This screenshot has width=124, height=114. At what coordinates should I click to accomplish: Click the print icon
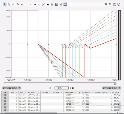(x=110, y=4)
